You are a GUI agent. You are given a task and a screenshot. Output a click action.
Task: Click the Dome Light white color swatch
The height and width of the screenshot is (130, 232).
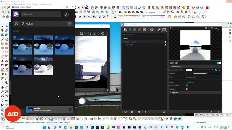[x=189, y=70]
